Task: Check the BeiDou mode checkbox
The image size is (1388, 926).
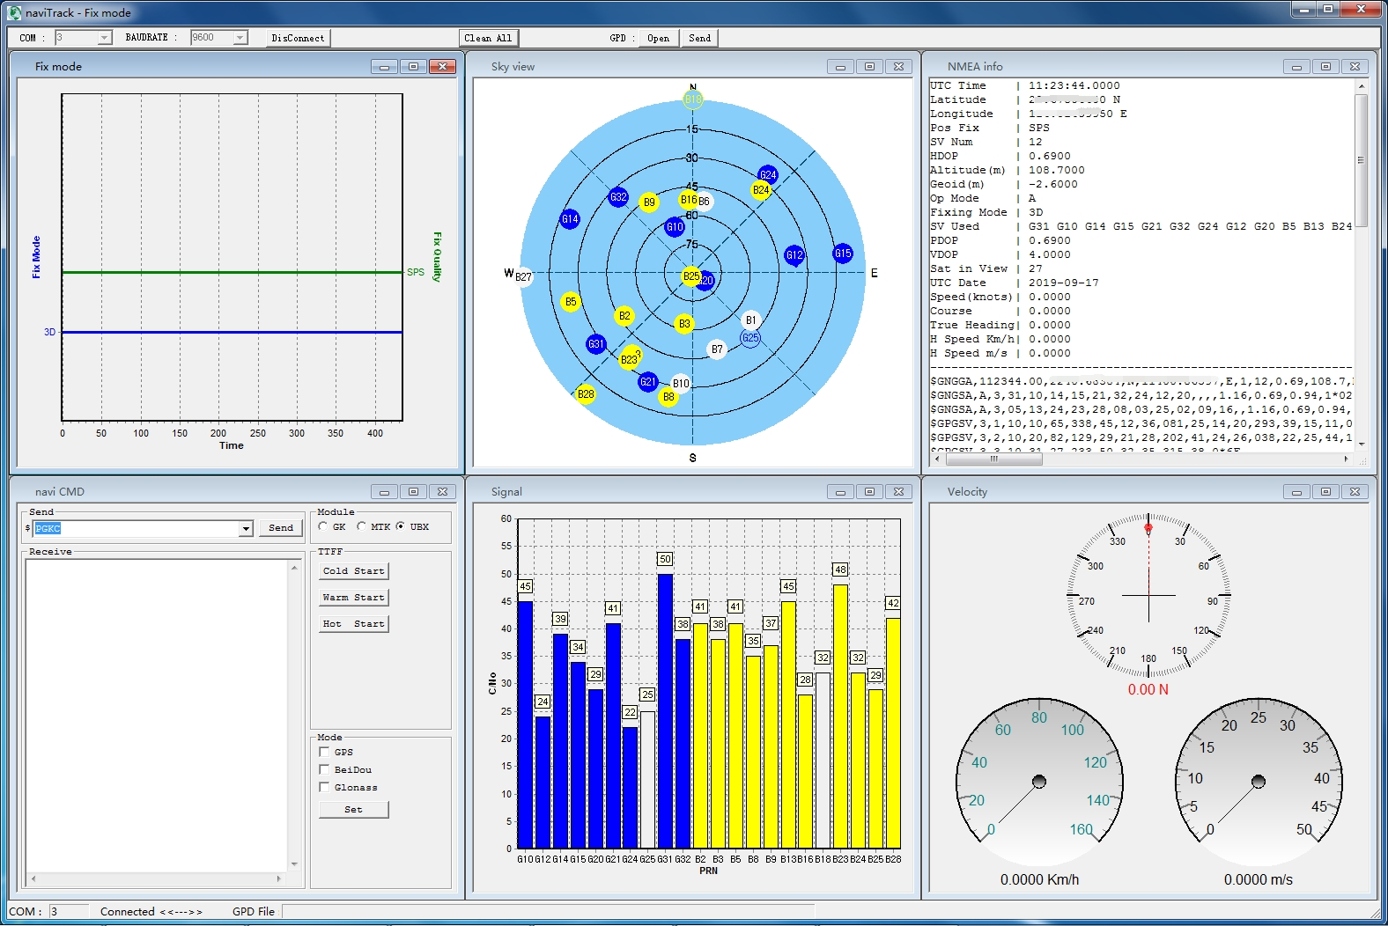Action: click(324, 769)
